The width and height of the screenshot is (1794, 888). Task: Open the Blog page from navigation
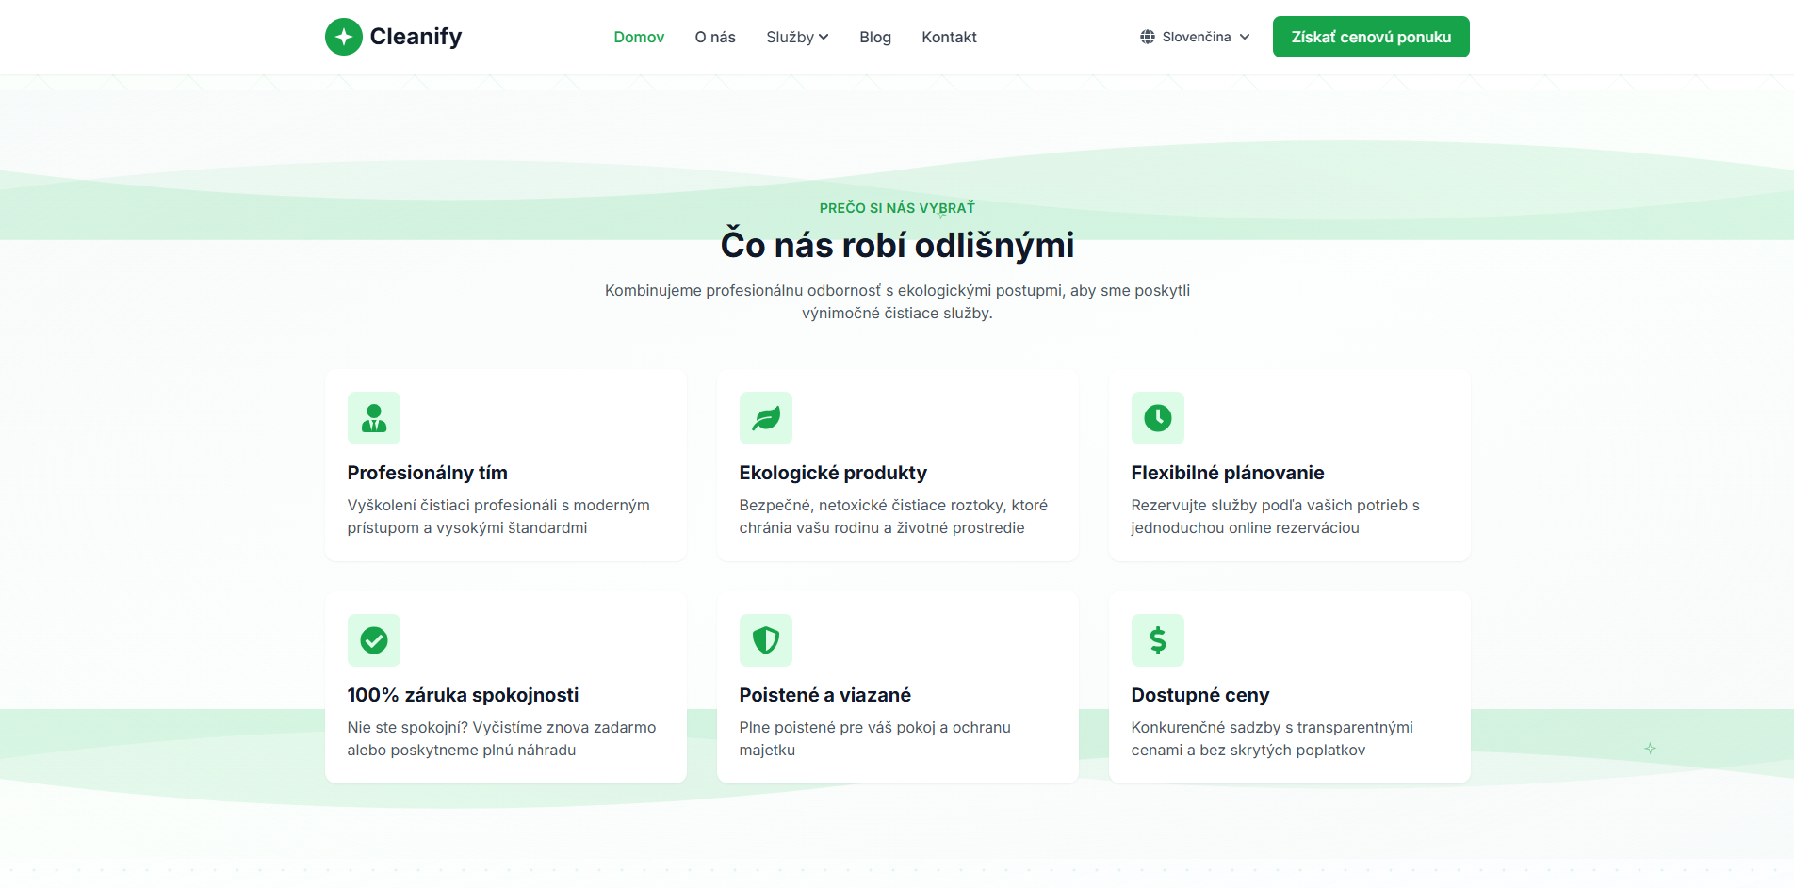coord(874,37)
